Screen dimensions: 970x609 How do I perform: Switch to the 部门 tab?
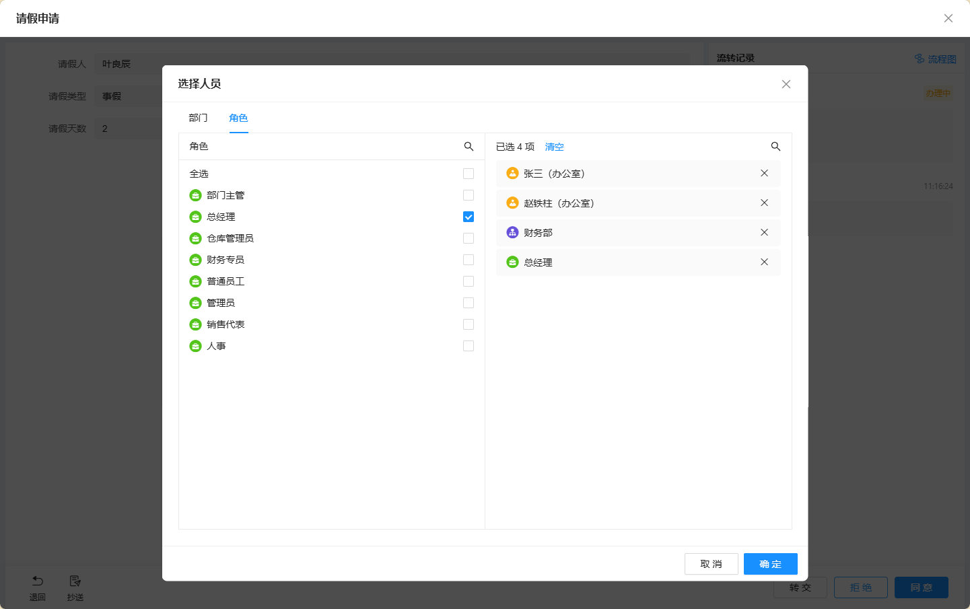[x=198, y=118]
